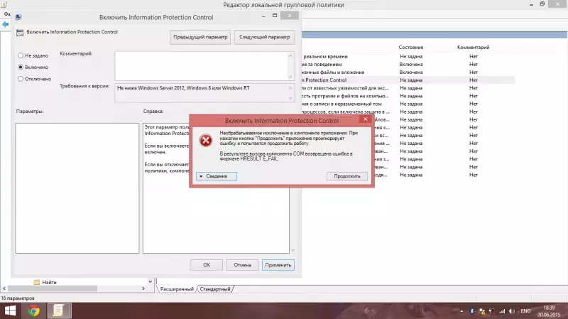Click left arrow of tree horizontal scrollbar
This screenshot has height=319, width=568.
pos(4,288)
